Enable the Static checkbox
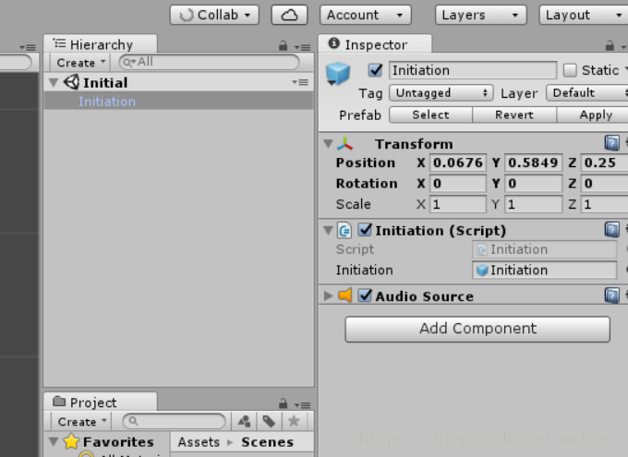 [570, 70]
